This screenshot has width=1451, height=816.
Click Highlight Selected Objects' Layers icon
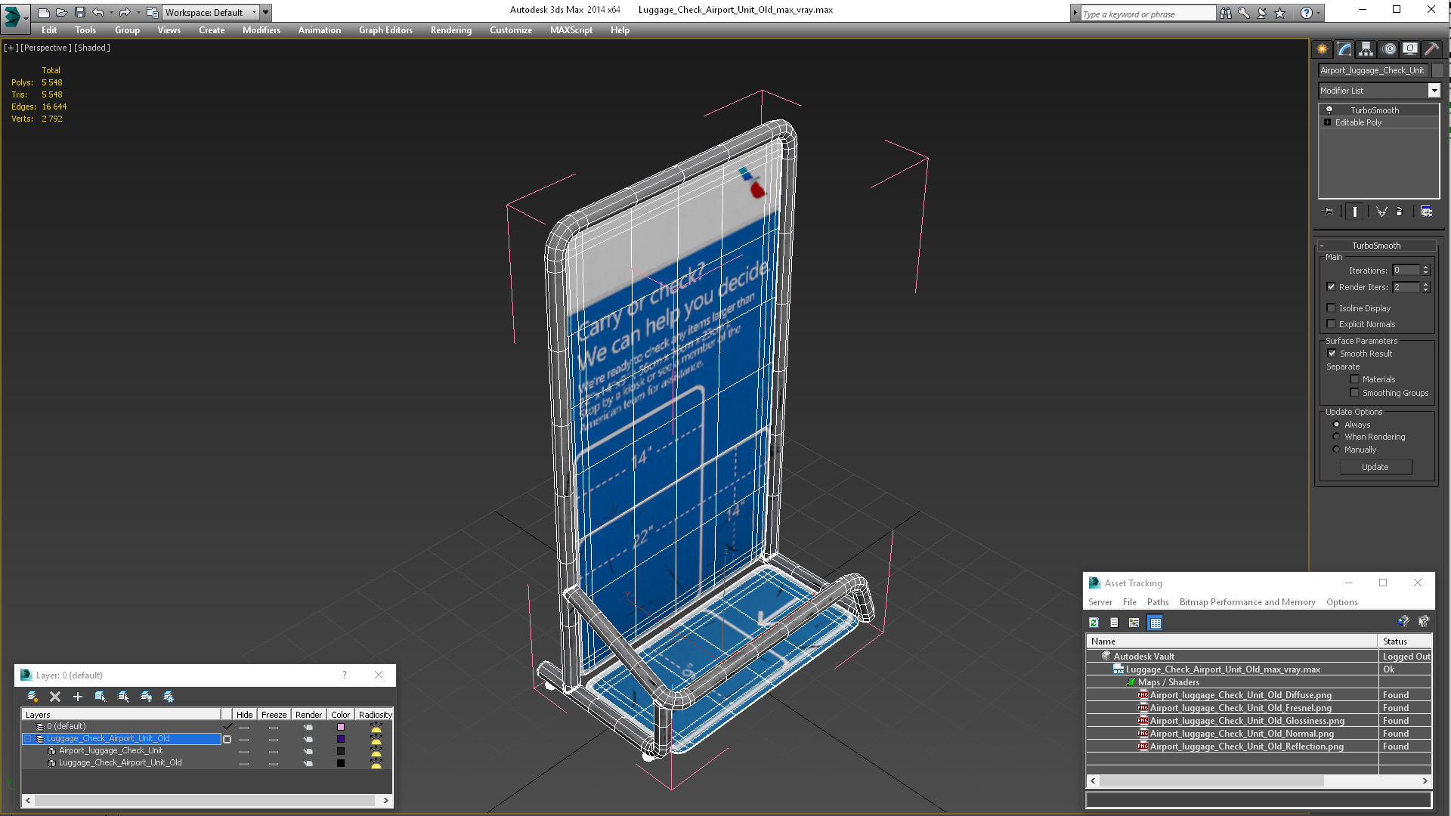[x=123, y=697]
